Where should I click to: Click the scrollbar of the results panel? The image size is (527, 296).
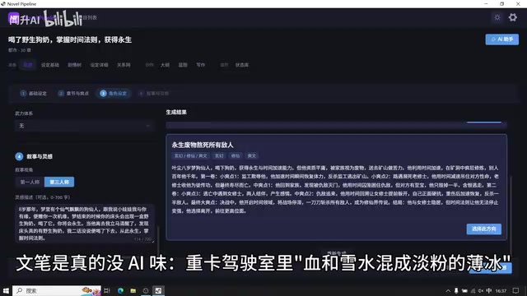(x=511, y=215)
